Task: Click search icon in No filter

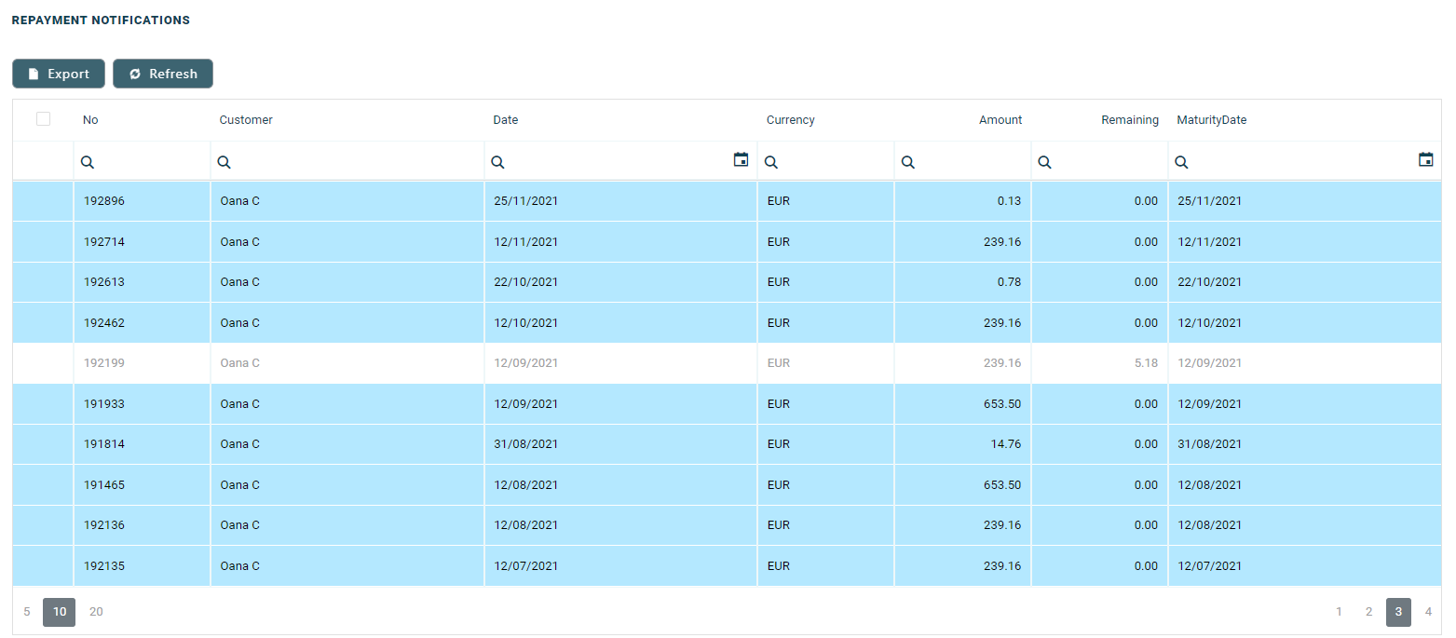Action: (88, 162)
